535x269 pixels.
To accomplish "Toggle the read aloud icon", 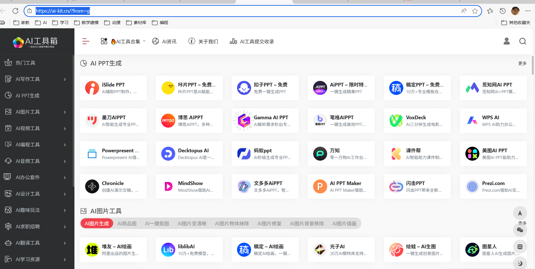I will (464, 11).
